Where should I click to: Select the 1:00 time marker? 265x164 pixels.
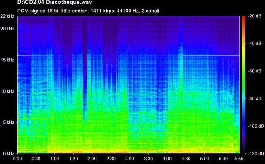click(55, 159)
